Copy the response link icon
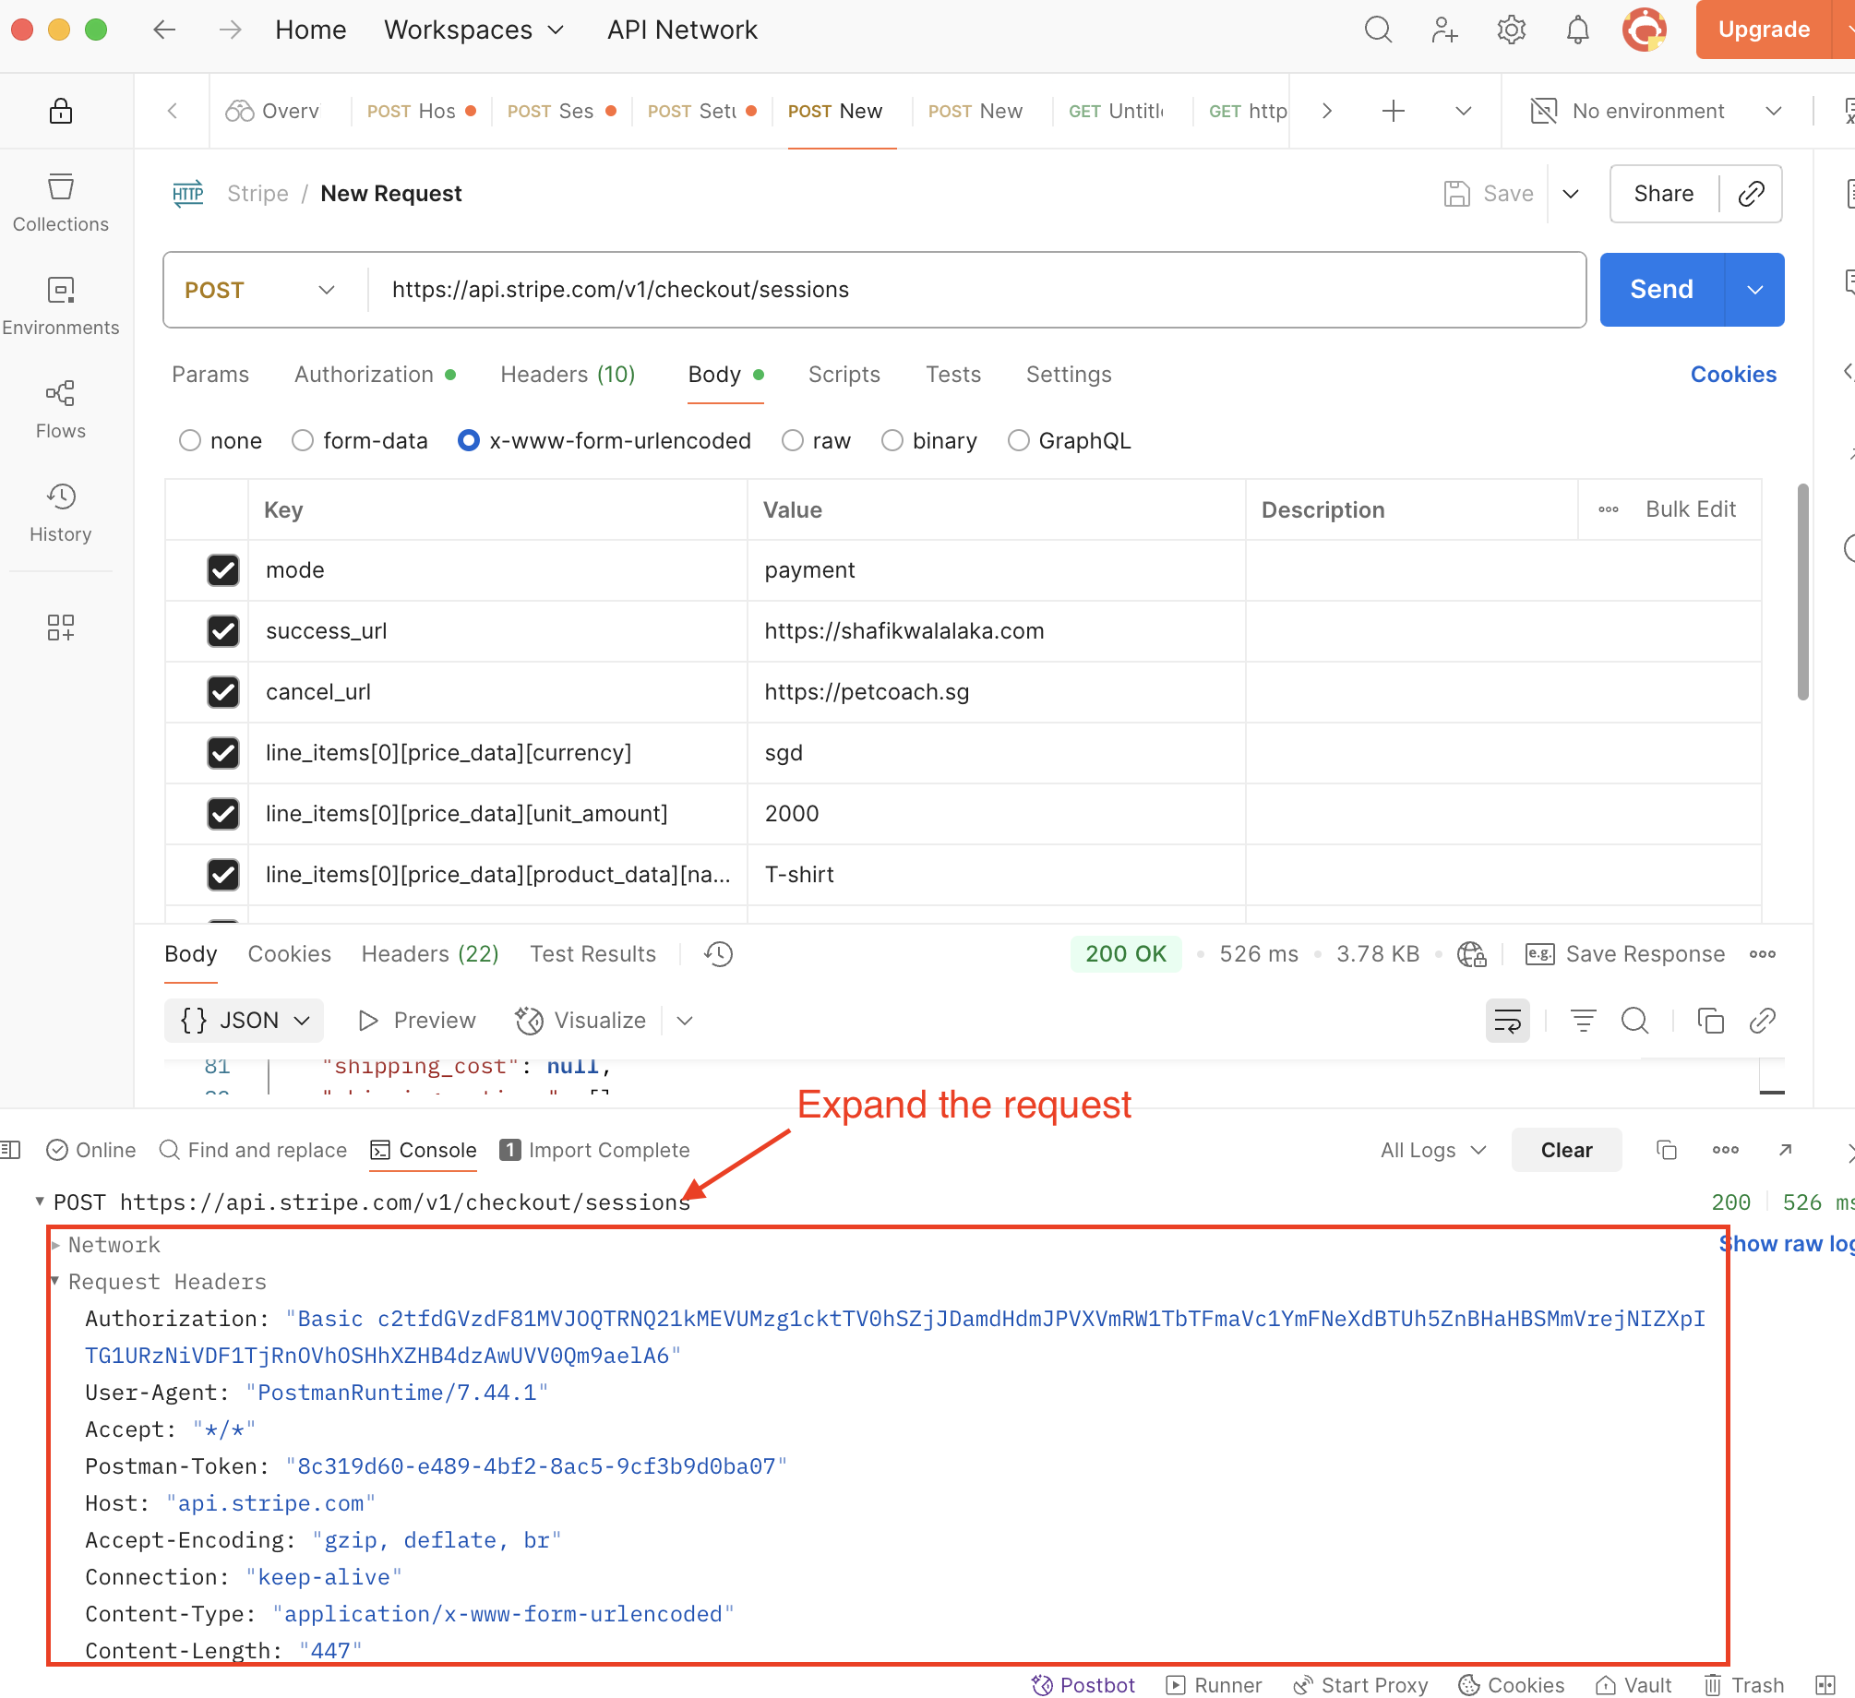 pyautogui.click(x=1763, y=1021)
